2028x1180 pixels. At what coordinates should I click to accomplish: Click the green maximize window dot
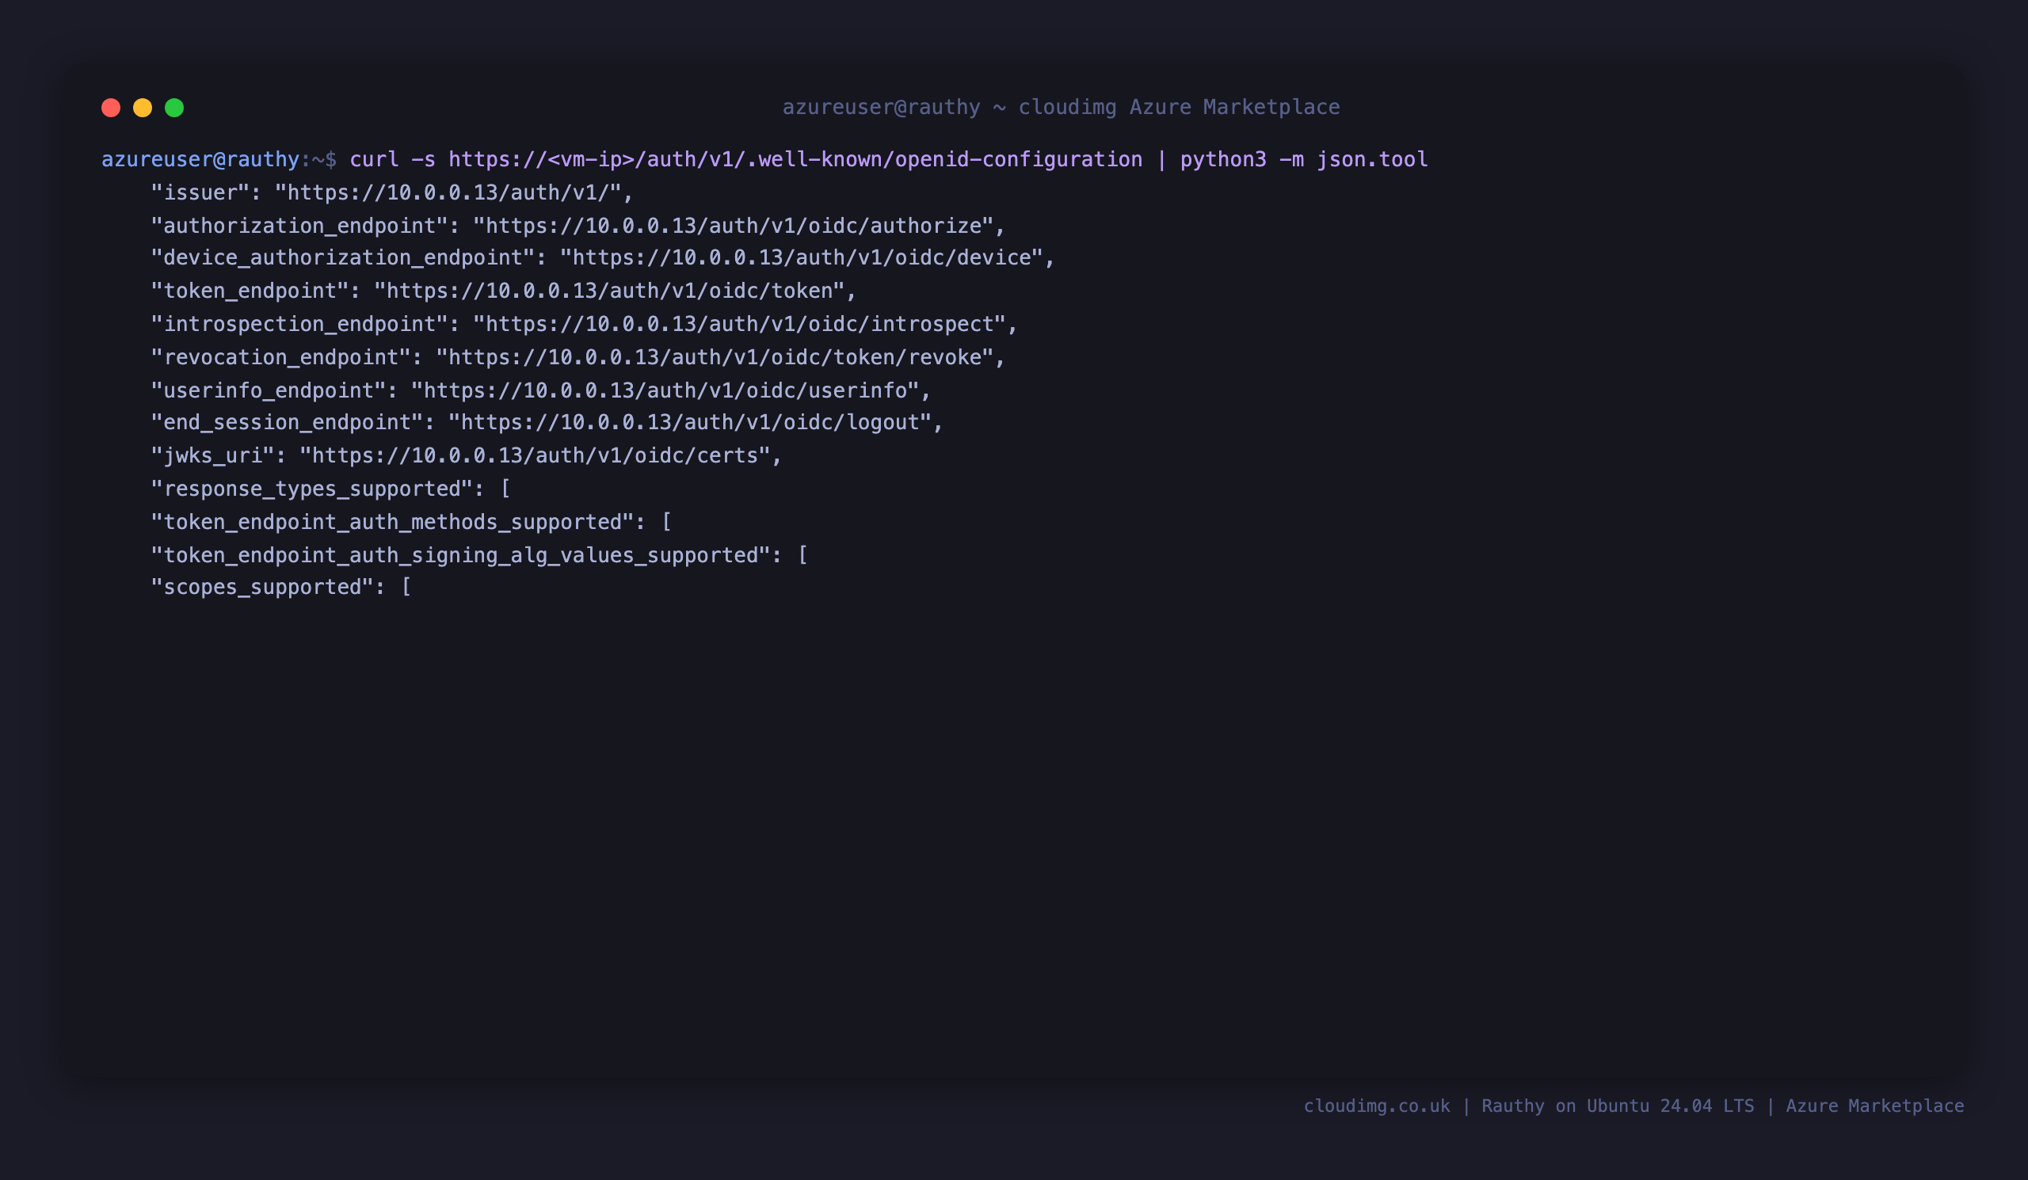tap(173, 108)
